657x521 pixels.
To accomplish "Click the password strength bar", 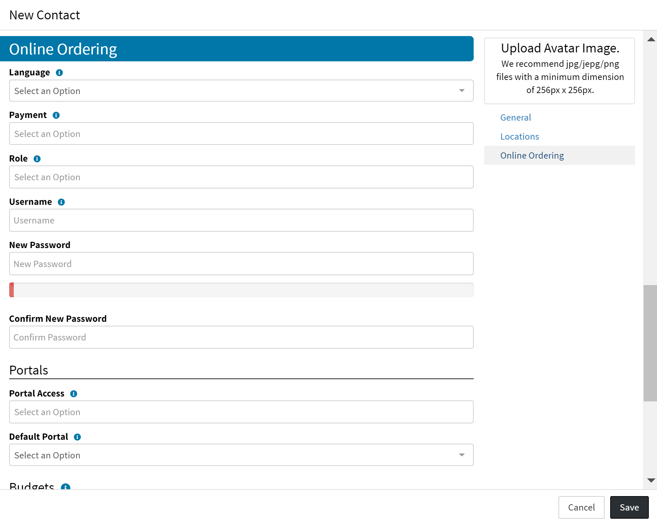I will pyautogui.click(x=241, y=290).
